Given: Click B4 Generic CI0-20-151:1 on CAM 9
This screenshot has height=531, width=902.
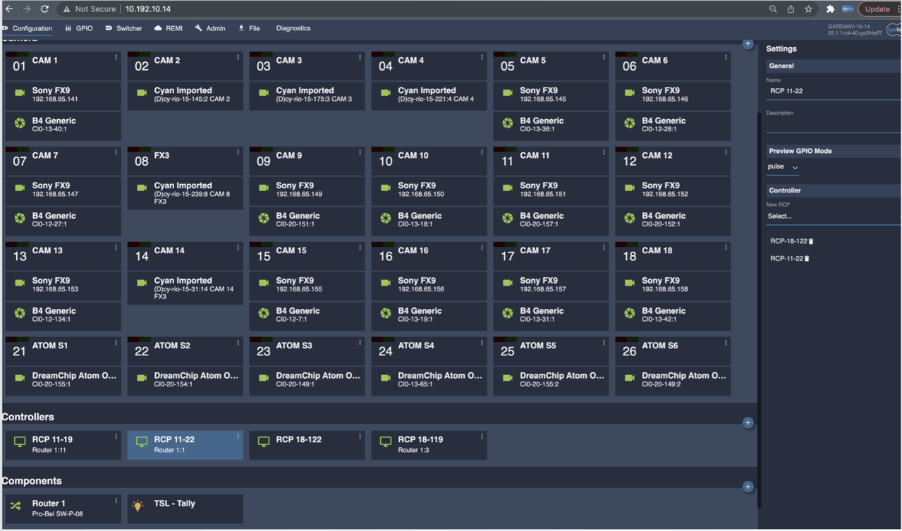Looking at the screenshot, I should coord(307,221).
